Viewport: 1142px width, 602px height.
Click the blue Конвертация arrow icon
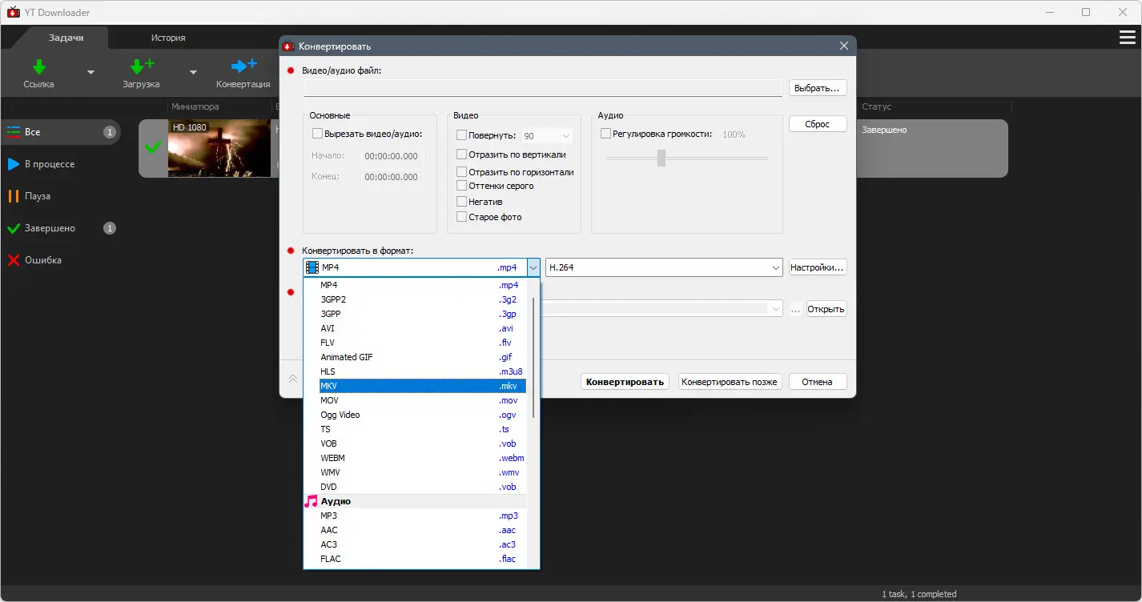243,66
